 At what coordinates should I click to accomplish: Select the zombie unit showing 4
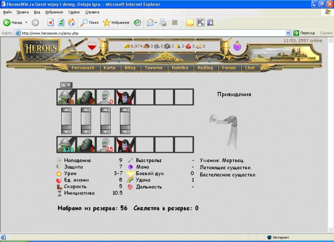[86, 145]
